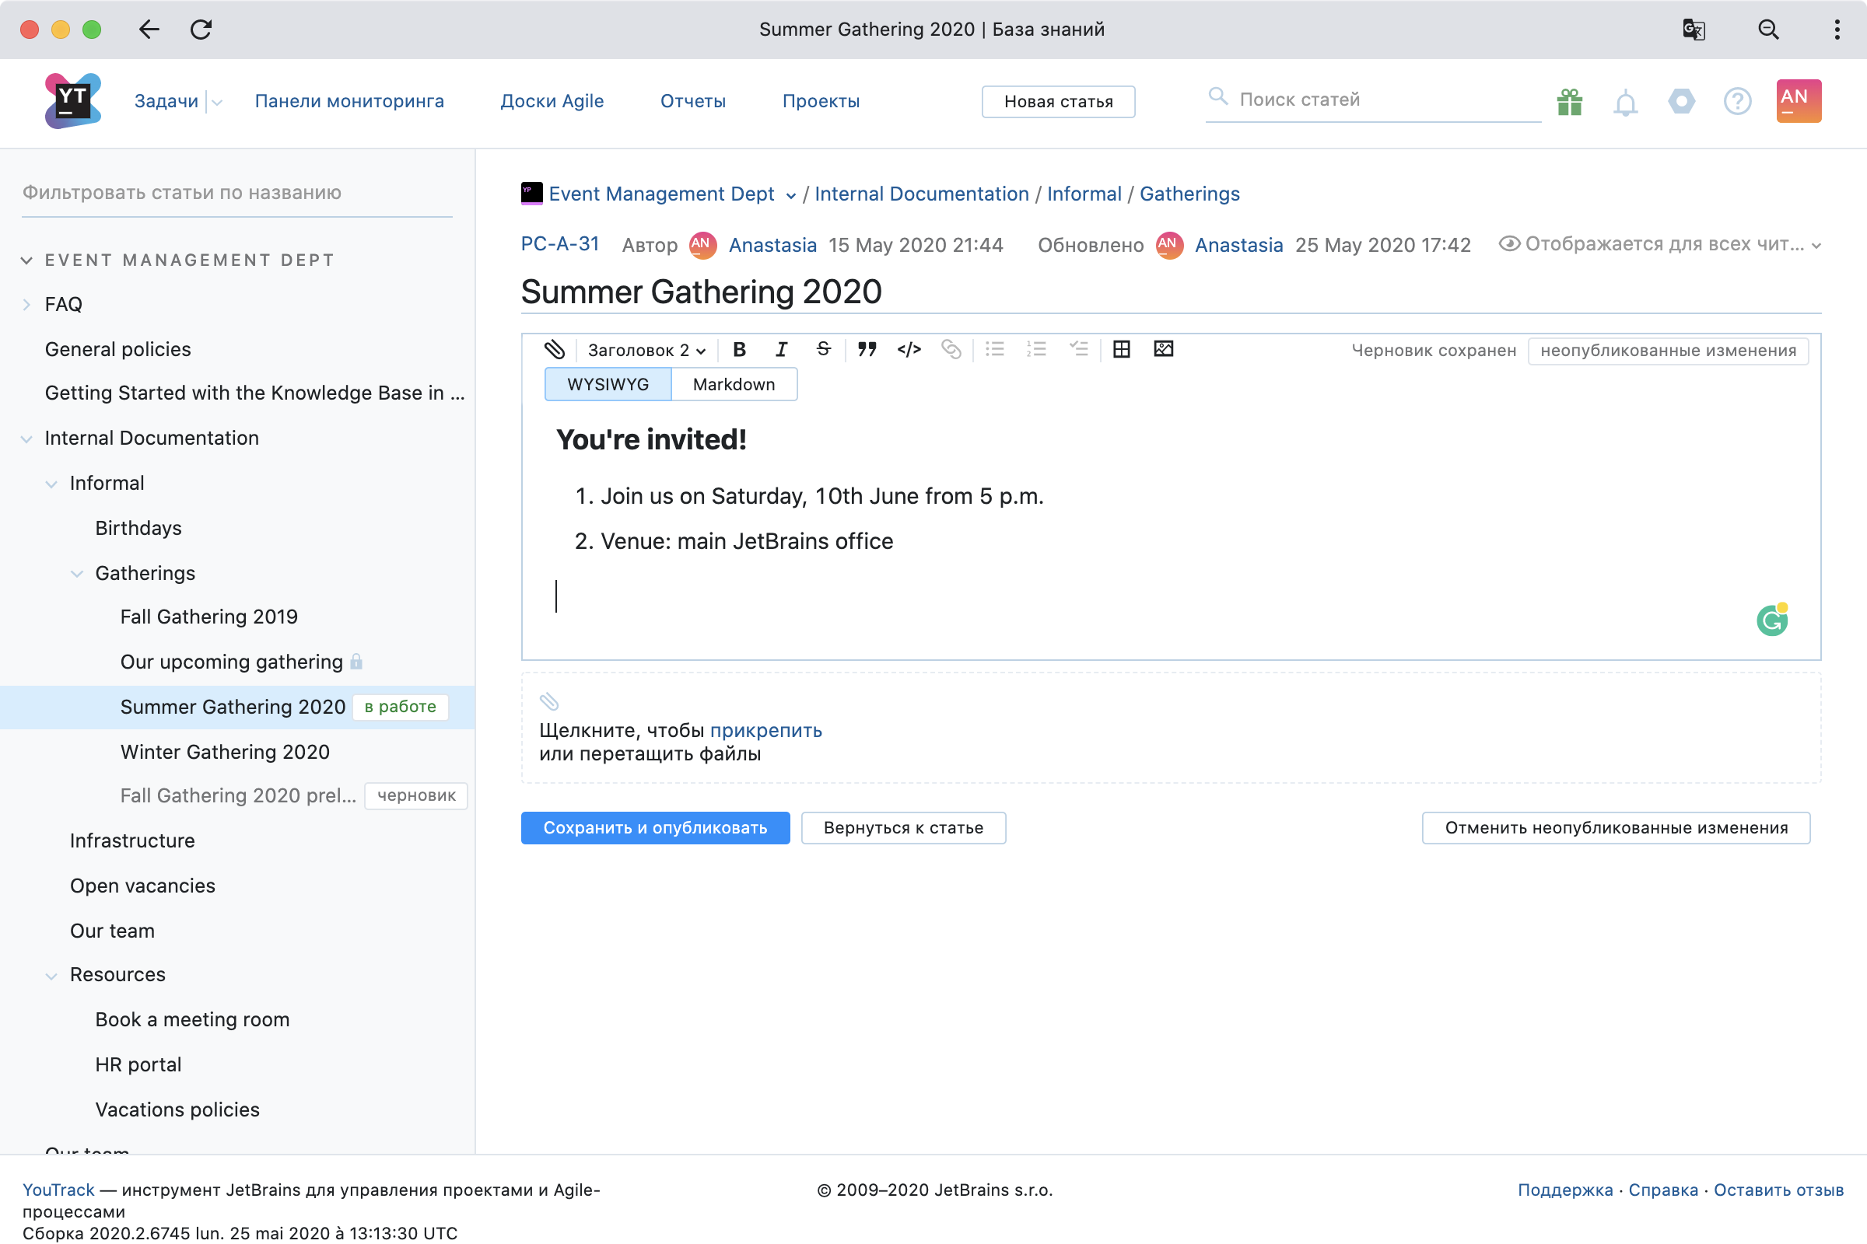Expand the Informal sidebar section
The image size is (1867, 1244).
[x=51, y=482]
